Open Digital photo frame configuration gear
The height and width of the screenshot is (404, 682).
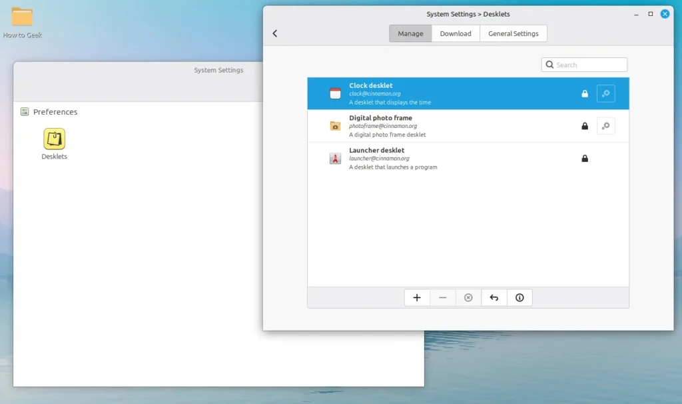[605, 125]
